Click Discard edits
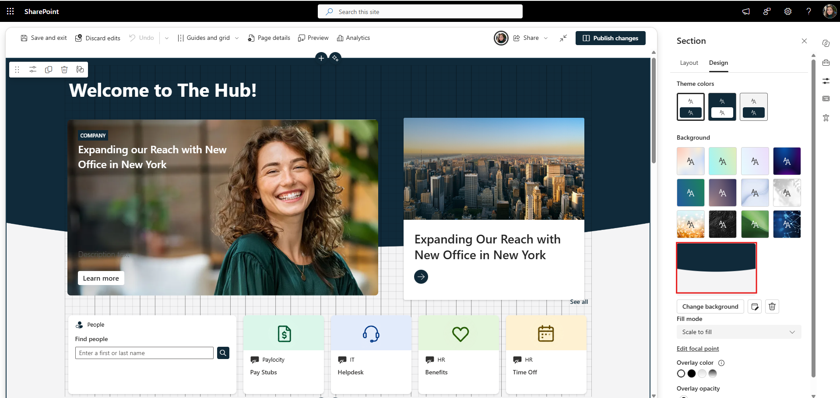 pyautogui.click(x=98, y=38)
